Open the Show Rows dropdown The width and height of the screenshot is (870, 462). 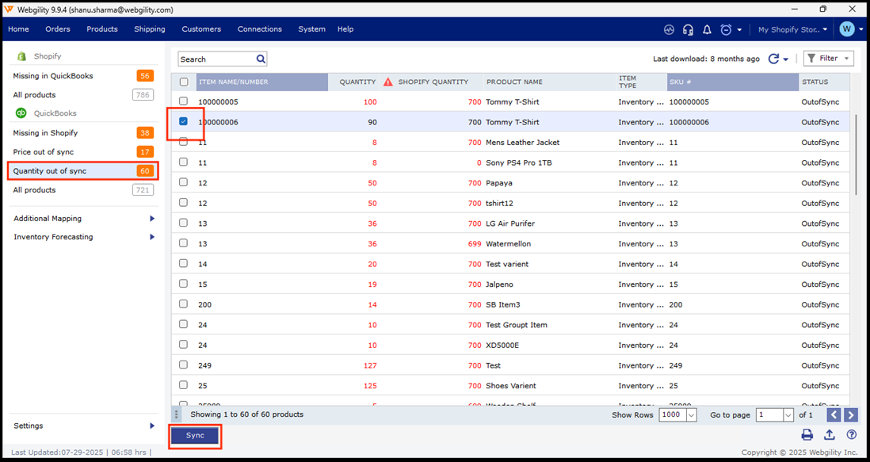point(691,415)
